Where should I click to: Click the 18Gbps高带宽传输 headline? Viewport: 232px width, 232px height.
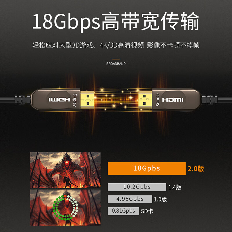pyautogui.click(x=116, y=21)
